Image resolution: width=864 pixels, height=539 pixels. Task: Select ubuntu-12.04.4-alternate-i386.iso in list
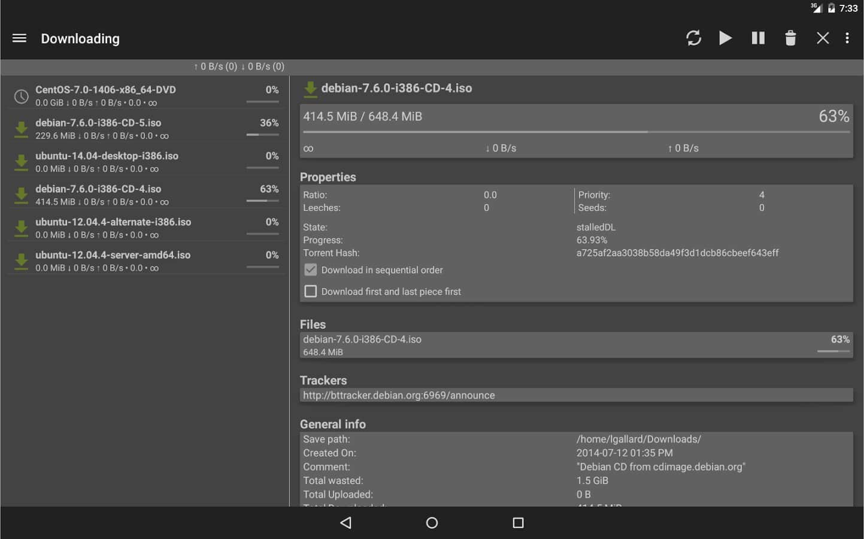145,228
